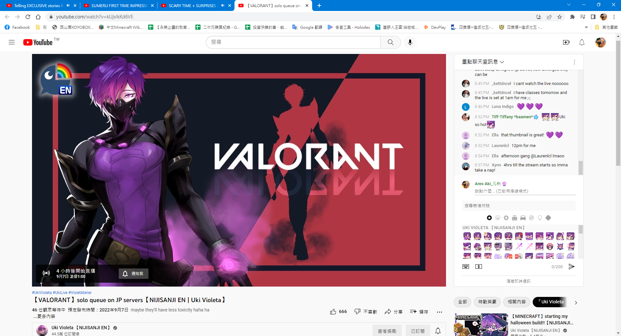Open the YouTube notifications bell in header

point(582,42)
